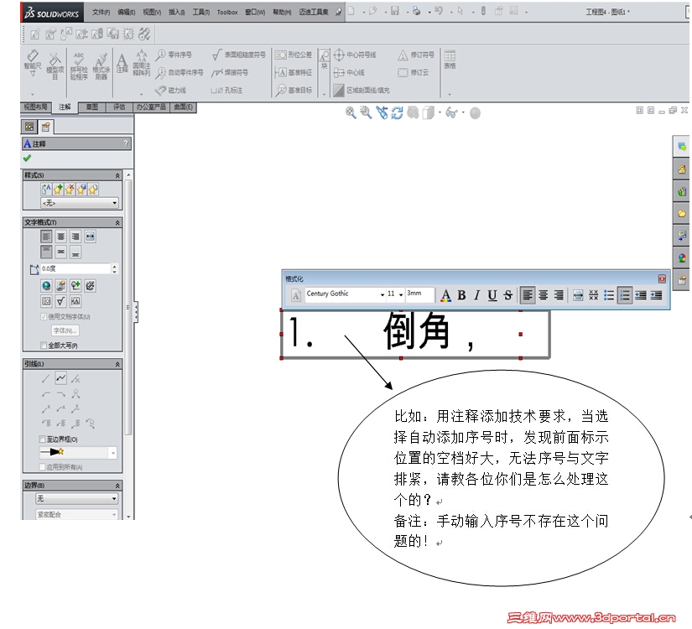This screenshot has width=692, height=629.
Task: Click the angle input field showing 0.0度
Action: (x=75, y=268)
